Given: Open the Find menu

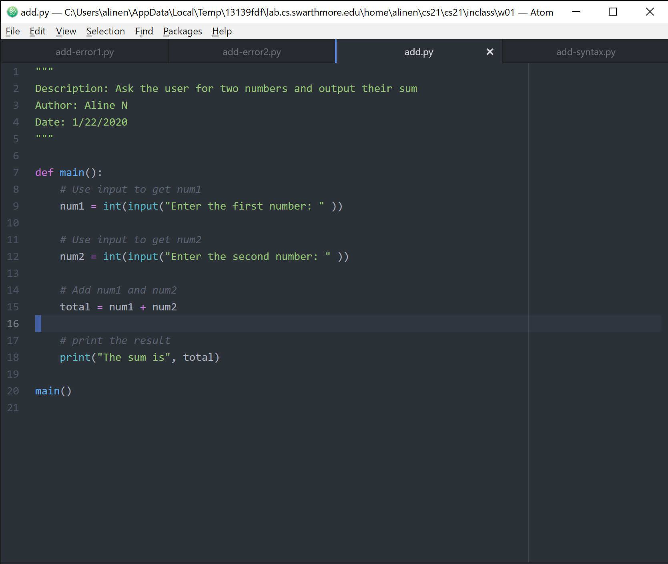Looking at the screenshot, I should point(144,31).
